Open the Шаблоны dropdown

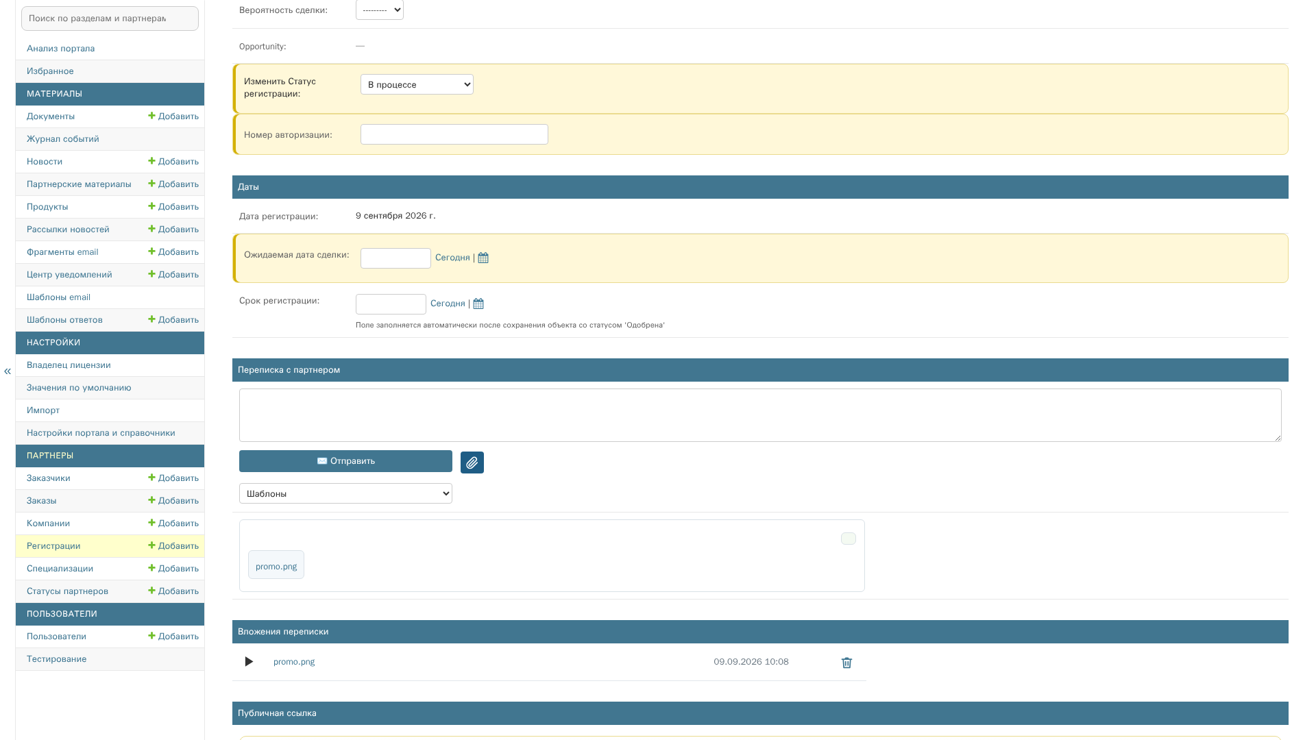point(345,493)
